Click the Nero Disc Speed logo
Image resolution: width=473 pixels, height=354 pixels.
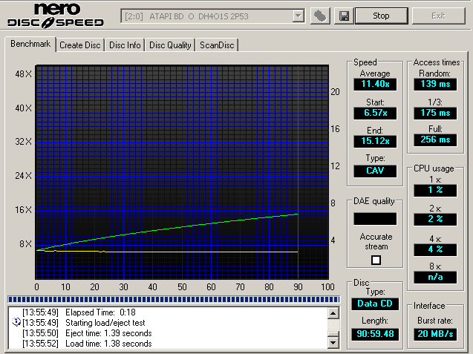tap(56, 16)
